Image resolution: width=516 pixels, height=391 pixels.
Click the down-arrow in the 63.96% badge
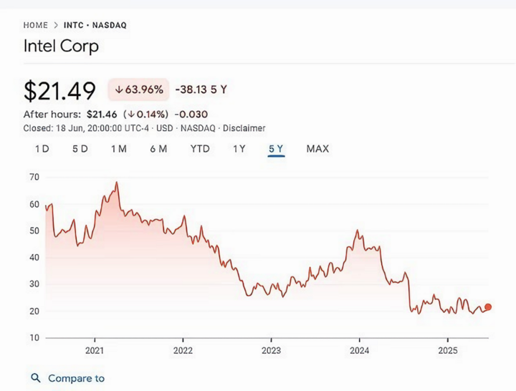tap(119, 90)
